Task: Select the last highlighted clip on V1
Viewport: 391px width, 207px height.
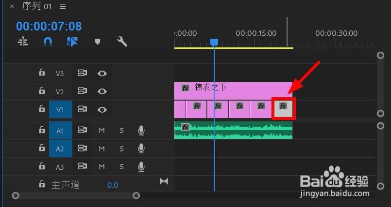Action: click(x=284, y=109)
